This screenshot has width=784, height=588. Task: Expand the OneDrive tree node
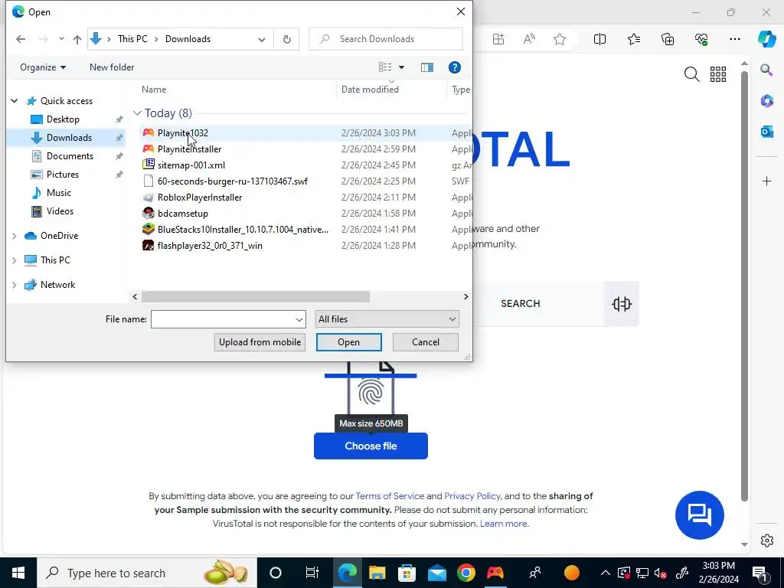pyautogui.click(x=15, y=236)
